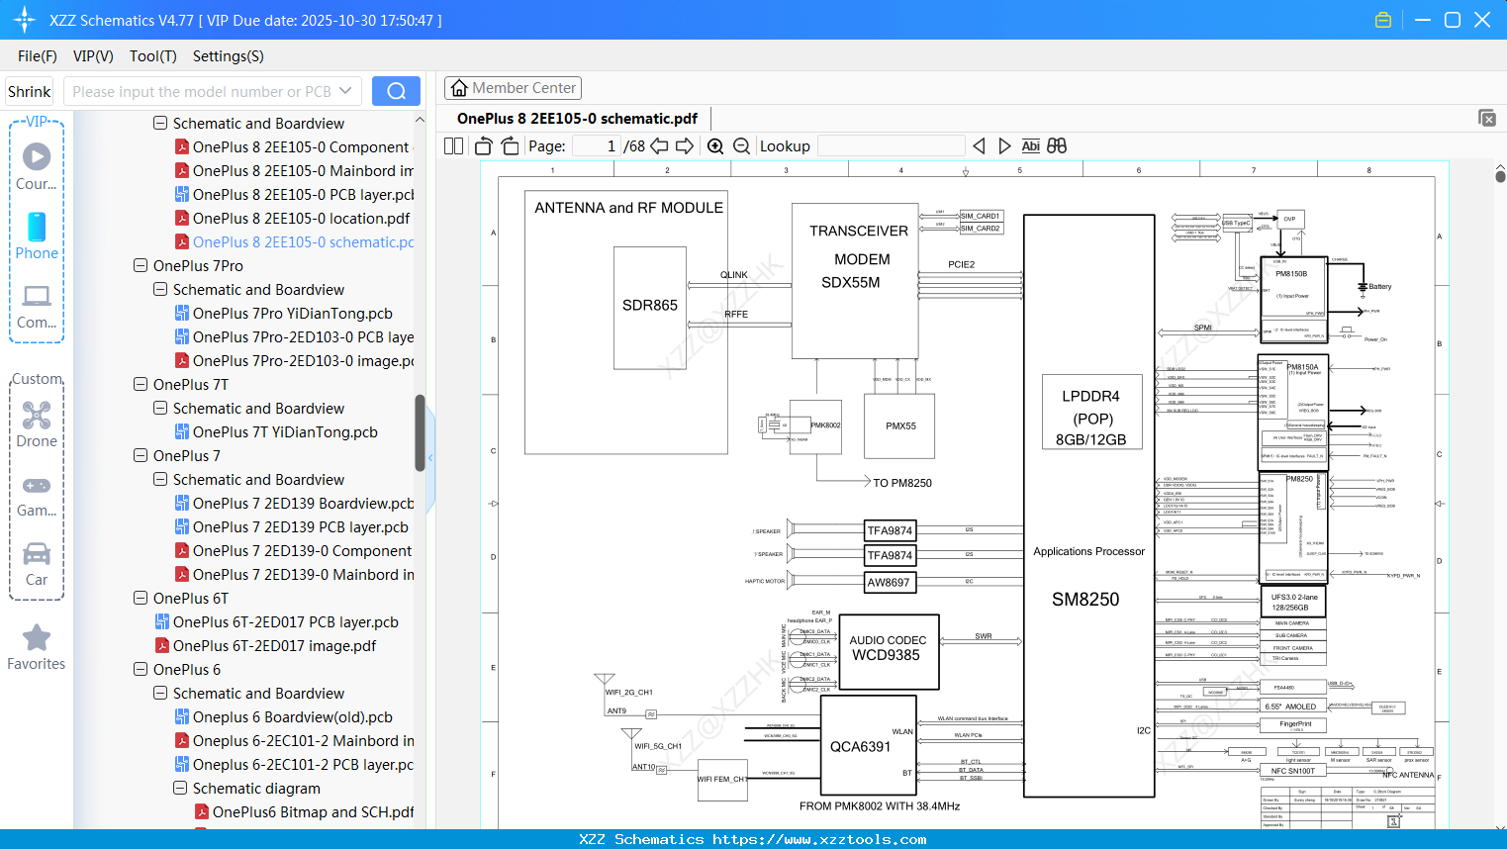Select the zoom out tool
Viewport: 1507px width, 849px height.
click(x=740, y=145)
